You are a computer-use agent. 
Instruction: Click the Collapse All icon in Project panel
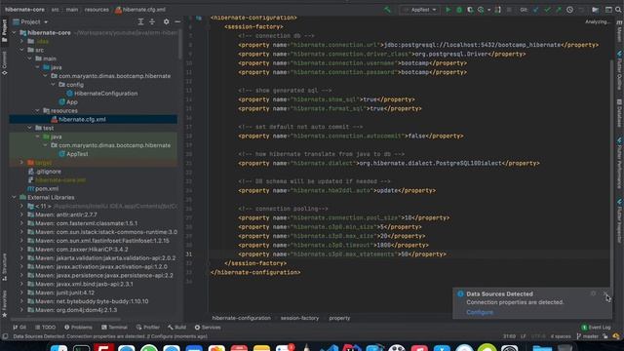(x=152, y=21)
